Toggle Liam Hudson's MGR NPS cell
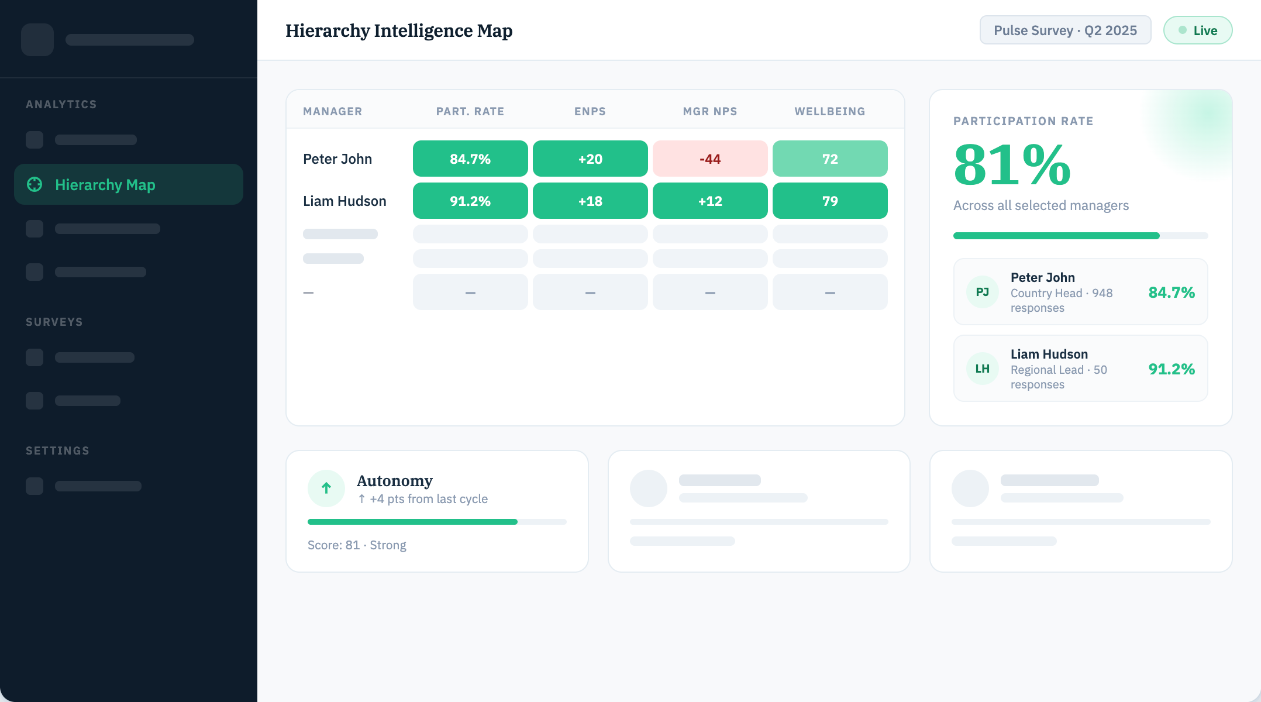Screen dimensions: 1261x702 (710, 201)
